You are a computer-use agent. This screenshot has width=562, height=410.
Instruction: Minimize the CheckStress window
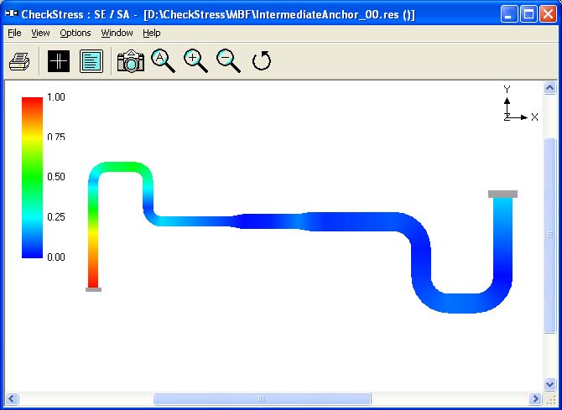pyautogui.click(x=509, y=14)
